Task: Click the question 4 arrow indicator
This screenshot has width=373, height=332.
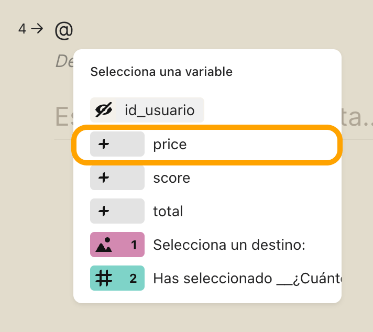Action: tap(37, 29)
